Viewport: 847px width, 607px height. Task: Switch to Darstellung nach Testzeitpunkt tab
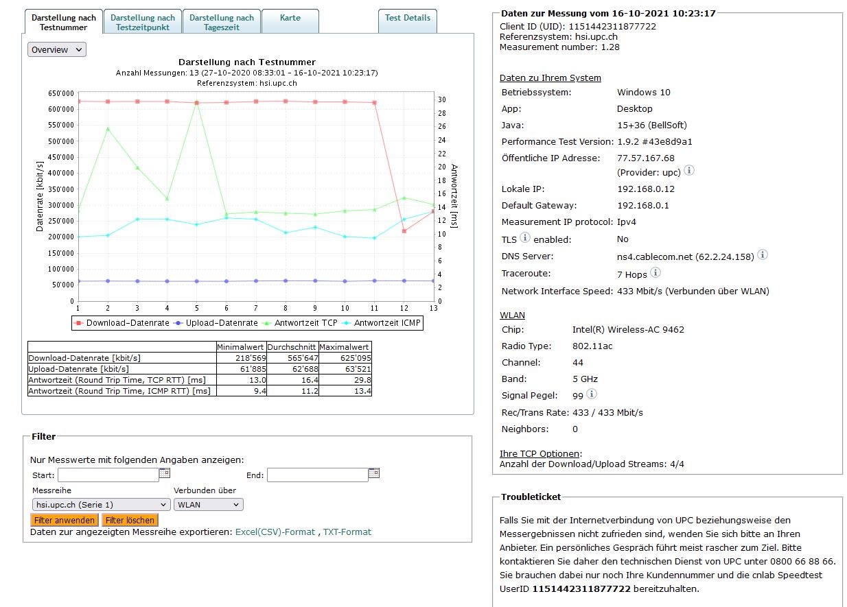[143, 22]
